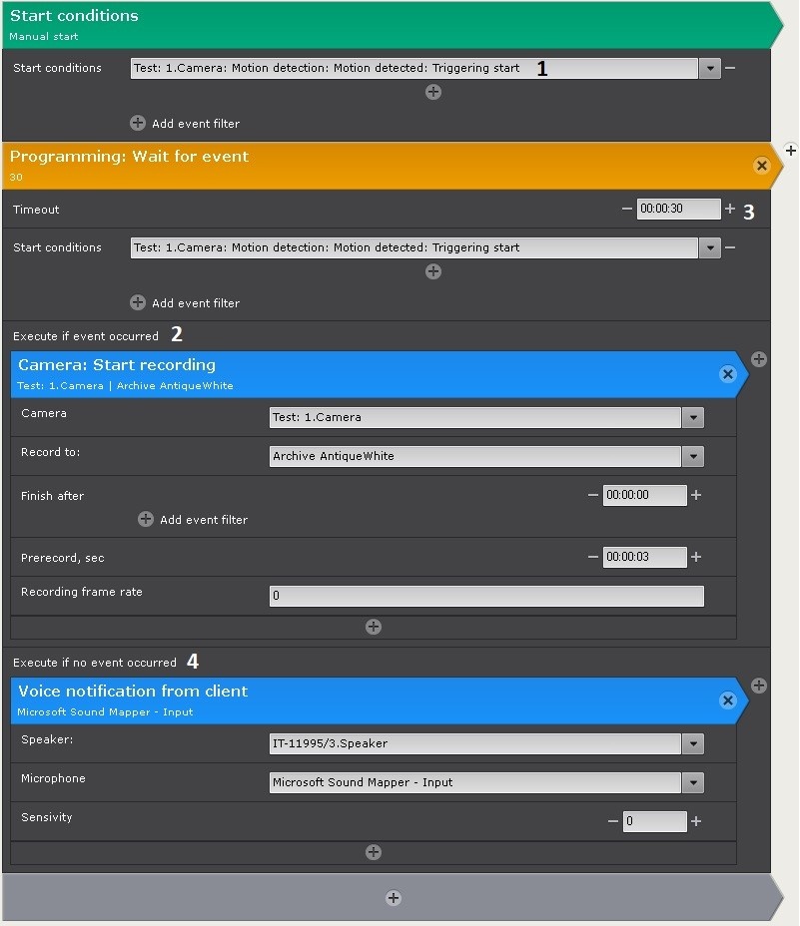800x926 pixels.
Task: Remove top start condition with minus
Action: [730, 68]
